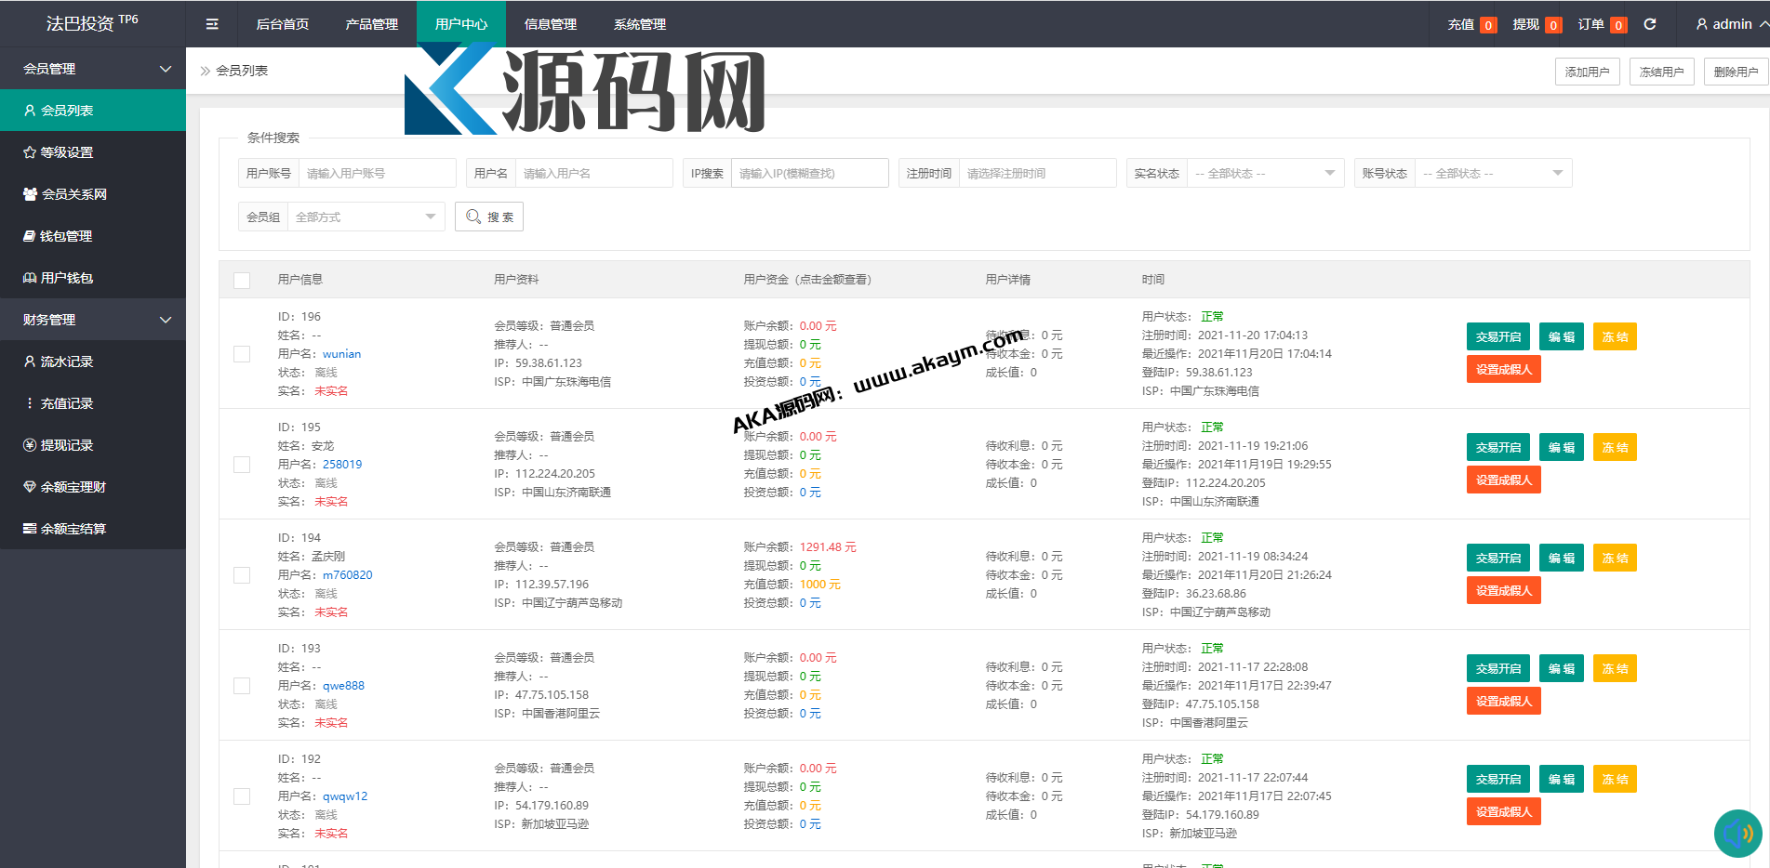Check the checkbox for user wunian
1770x868 pixels.
[242, 354]
